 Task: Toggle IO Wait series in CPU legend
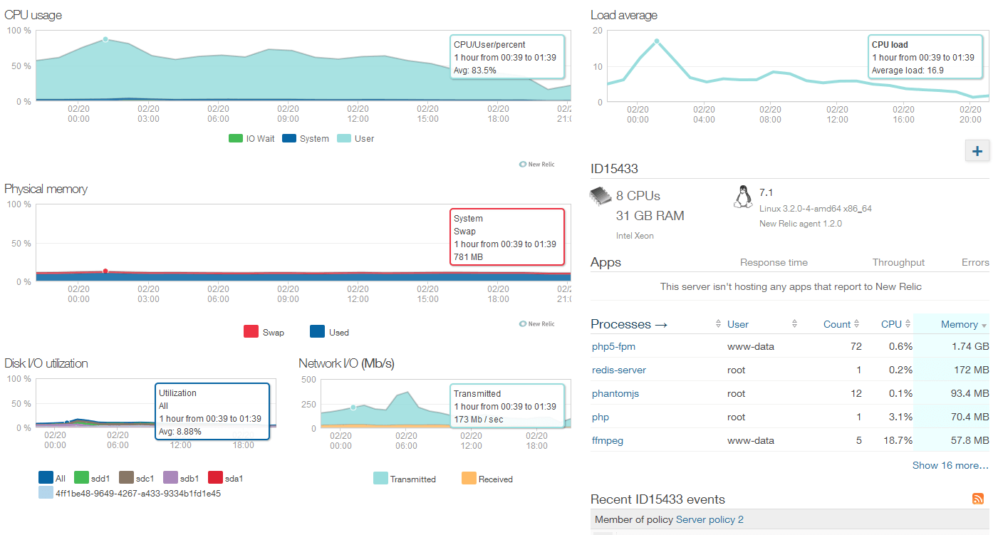coord(251,138)
